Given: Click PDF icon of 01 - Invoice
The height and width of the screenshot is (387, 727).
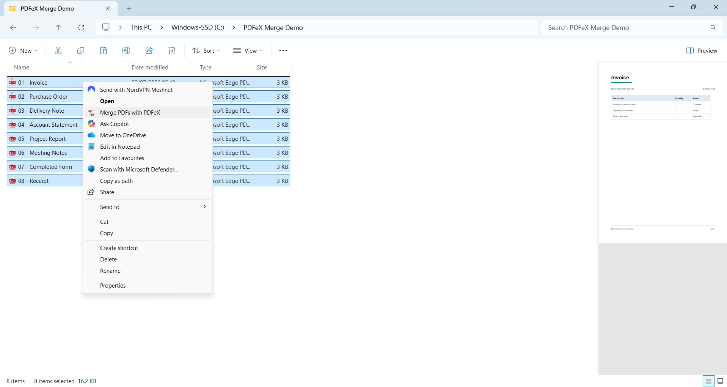Looking at the screenshot, I should click(13, 82).
